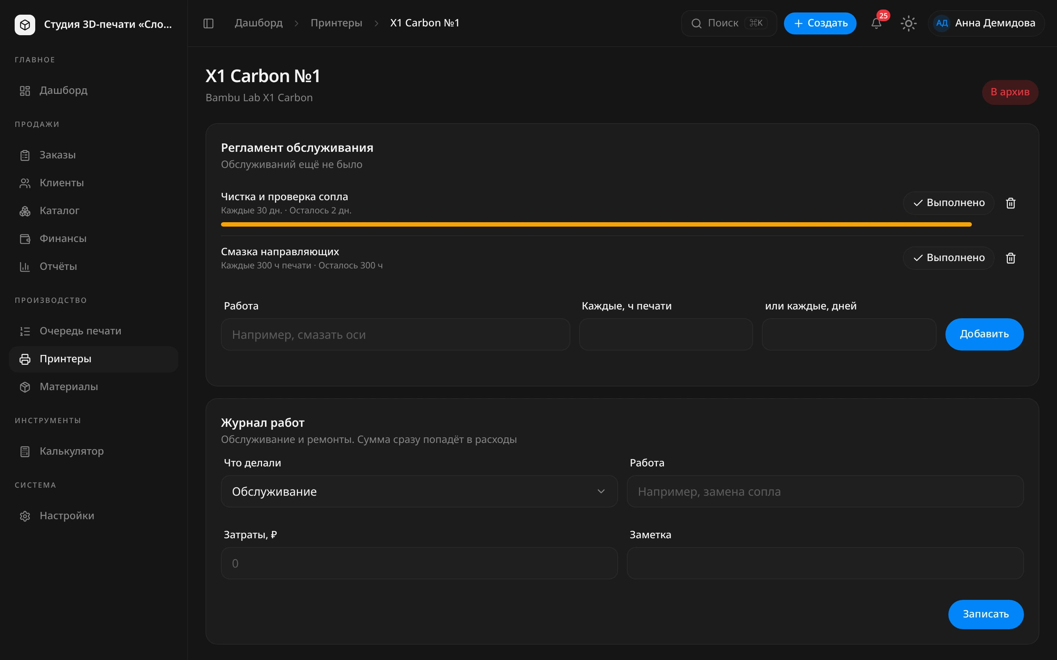Focus the Заметка field
This screenshot has height=660, width=1057.
pos(825,563)
